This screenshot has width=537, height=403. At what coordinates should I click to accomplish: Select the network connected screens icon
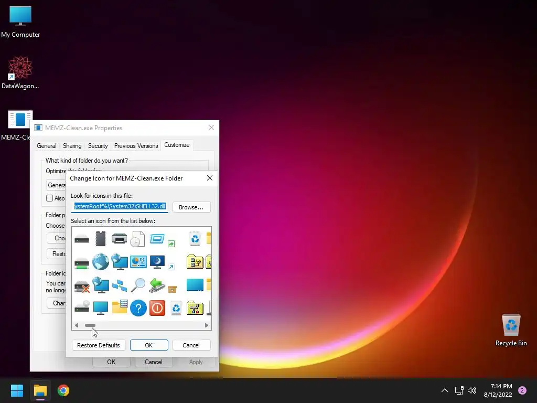[x=120, y=285]
